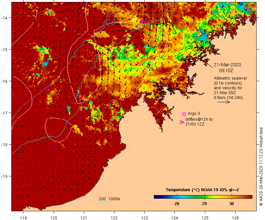Click the '21-Mar 09Z' caption line

coord(225,93)
